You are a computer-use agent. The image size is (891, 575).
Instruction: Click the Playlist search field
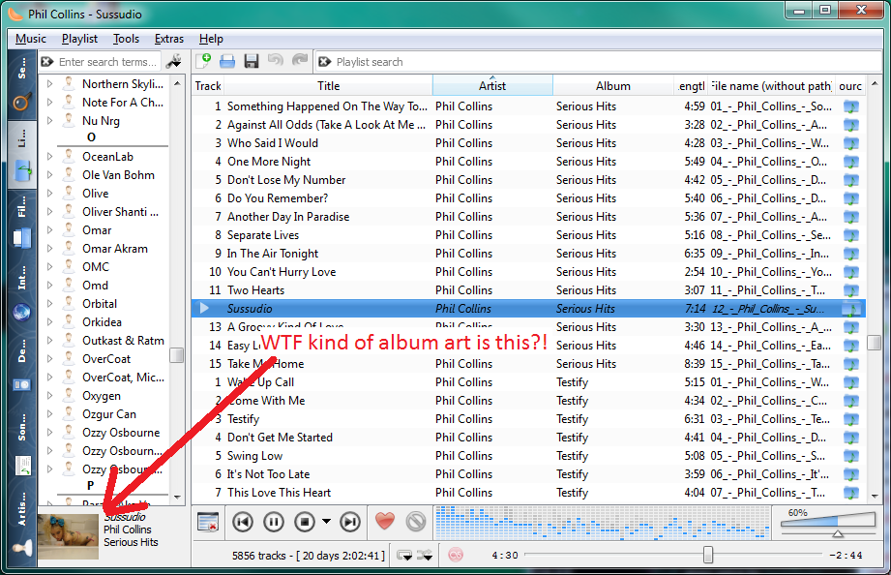pos(607,61)
